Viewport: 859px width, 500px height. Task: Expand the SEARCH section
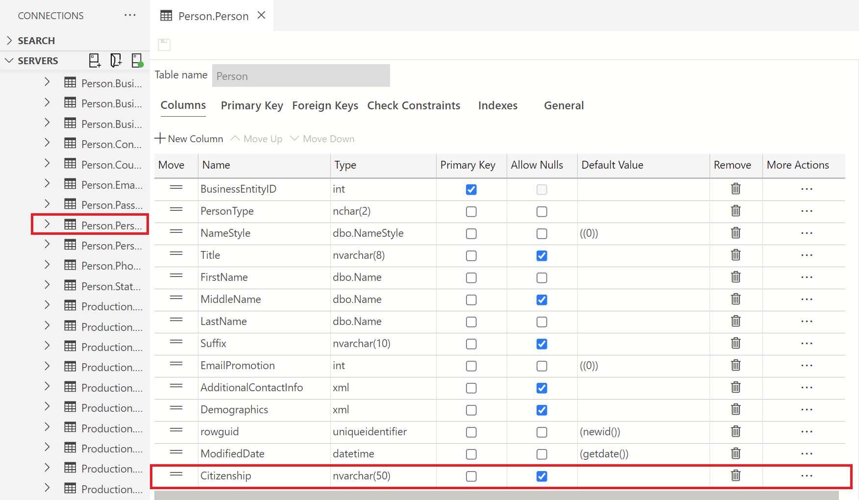click(x=9, y=40)
